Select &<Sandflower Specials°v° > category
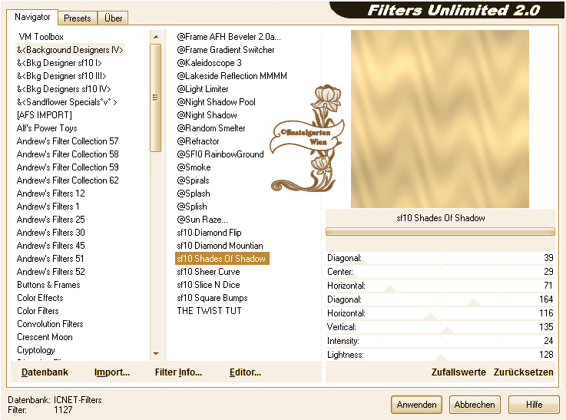The width and height of the screenshot is (566, 420). [67, 102]
